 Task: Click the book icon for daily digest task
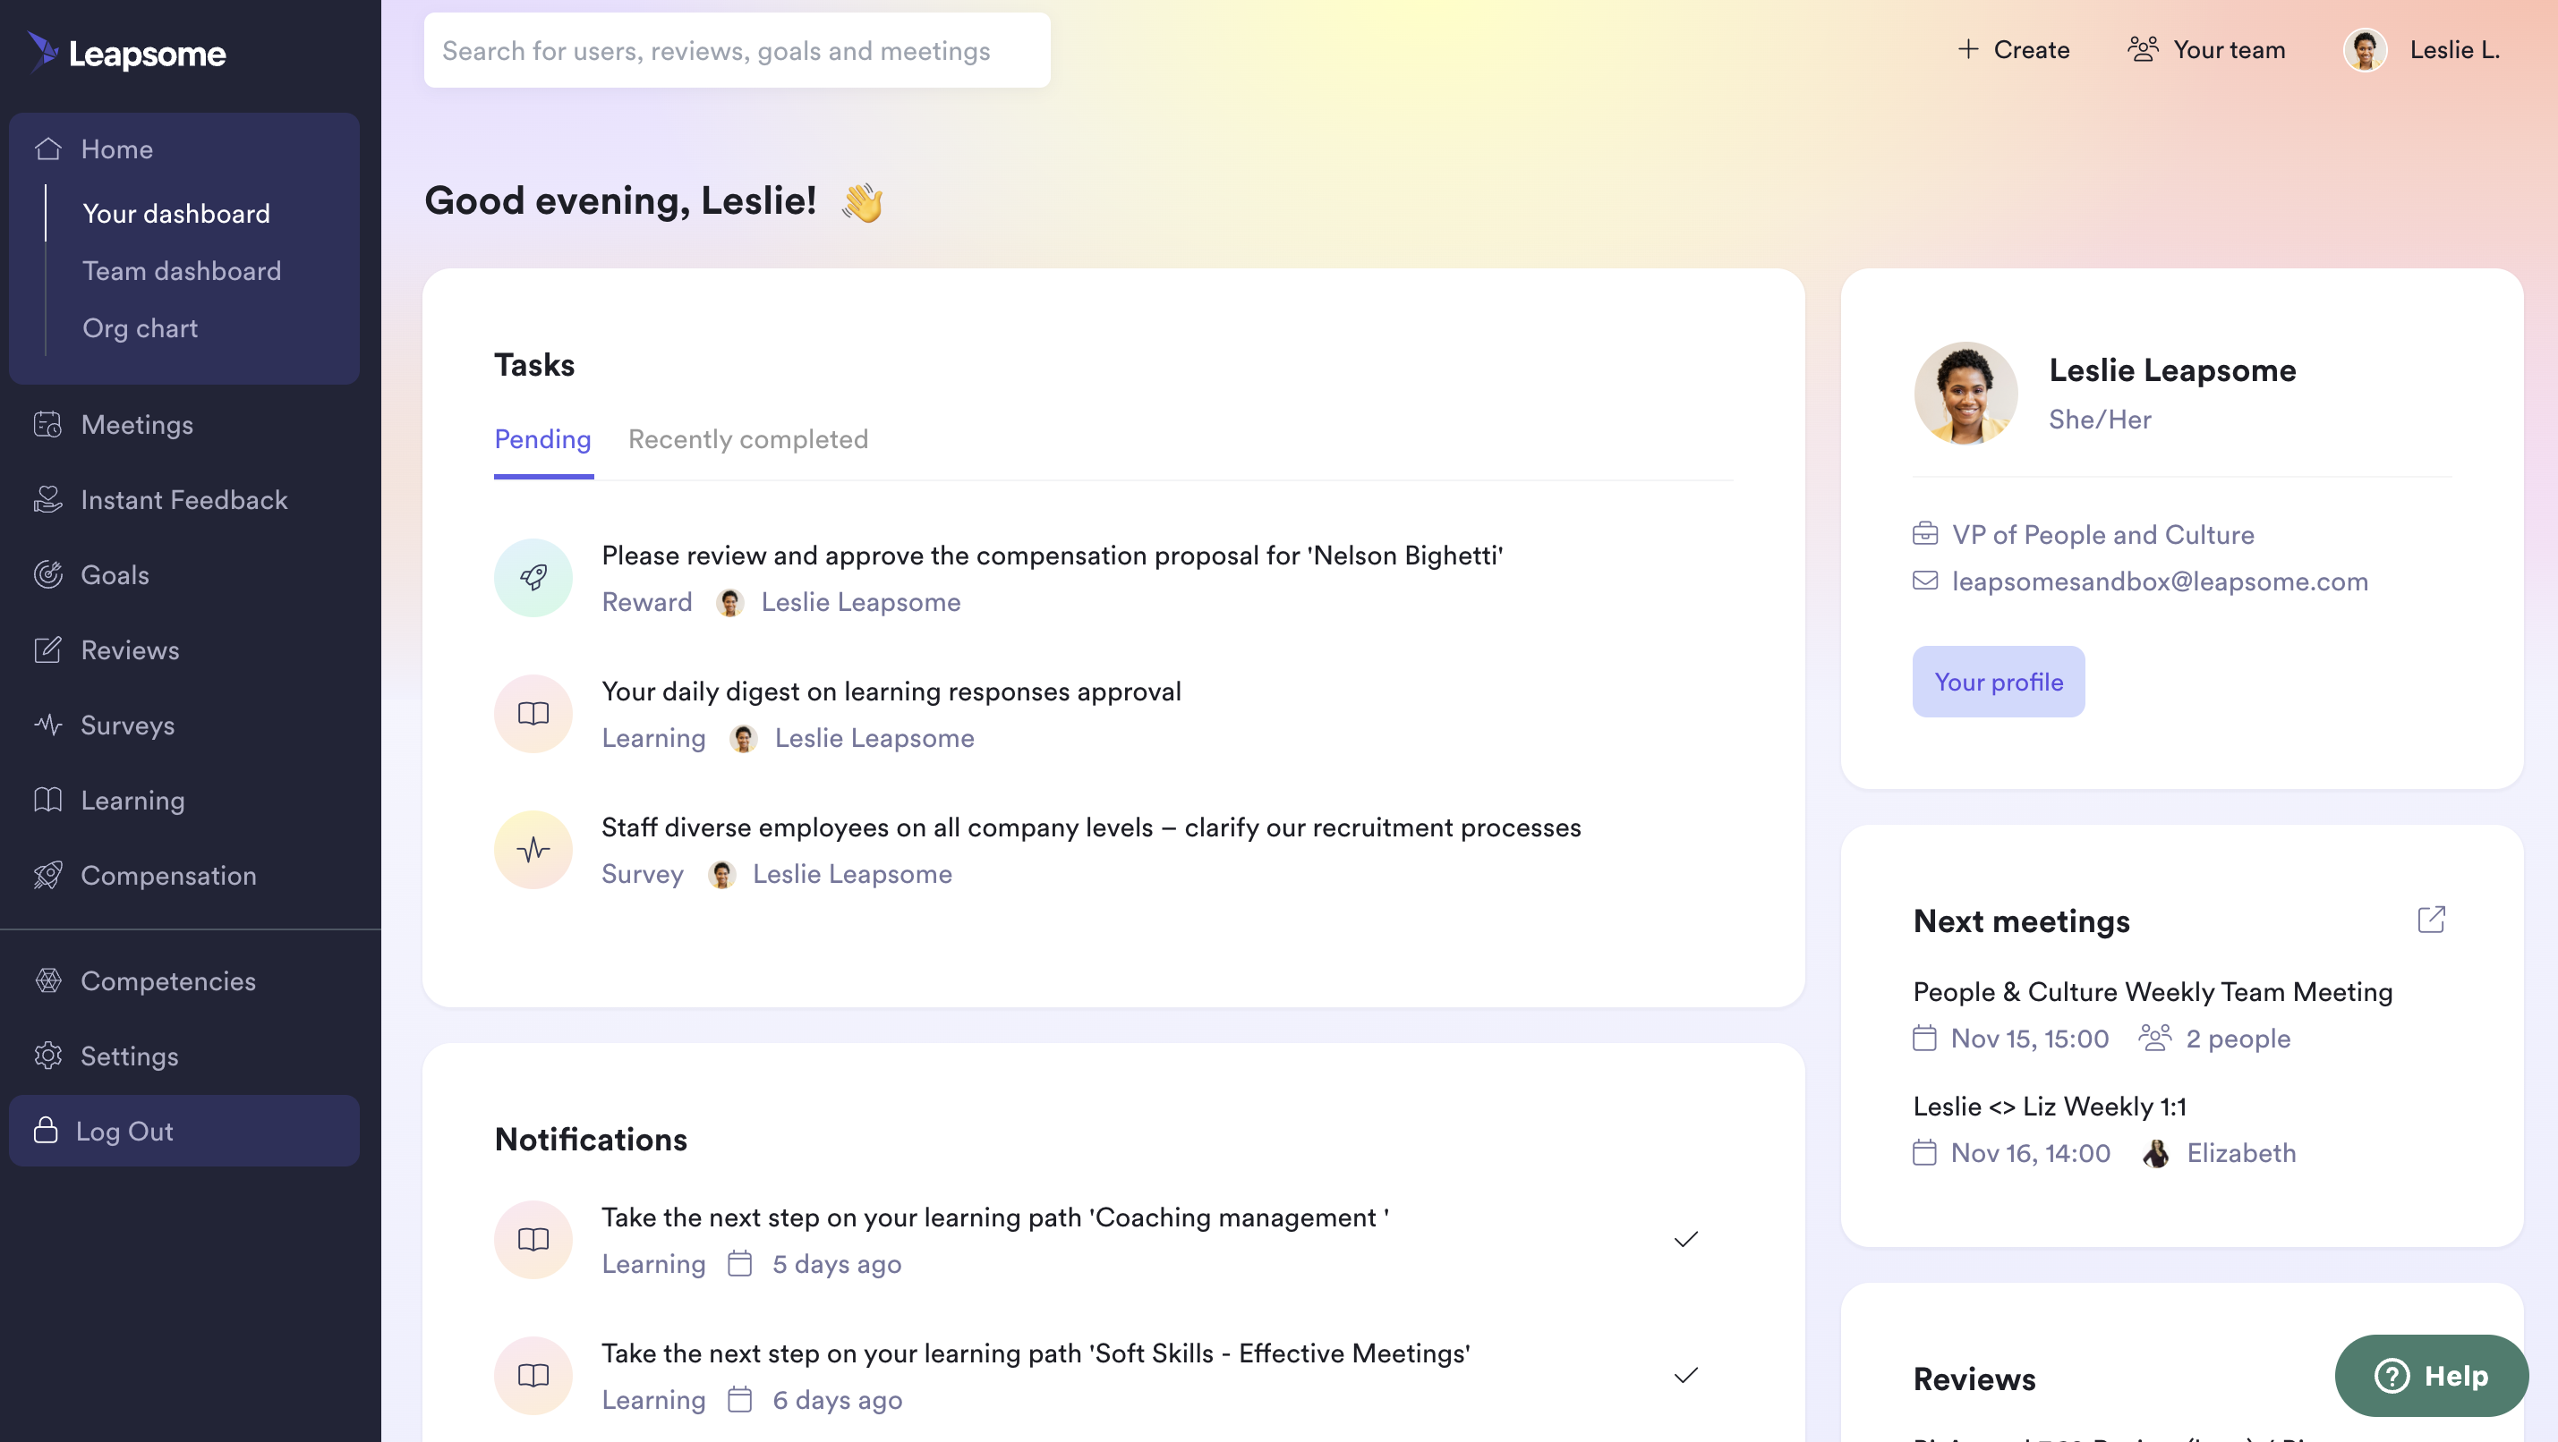(x=533, y=714)
